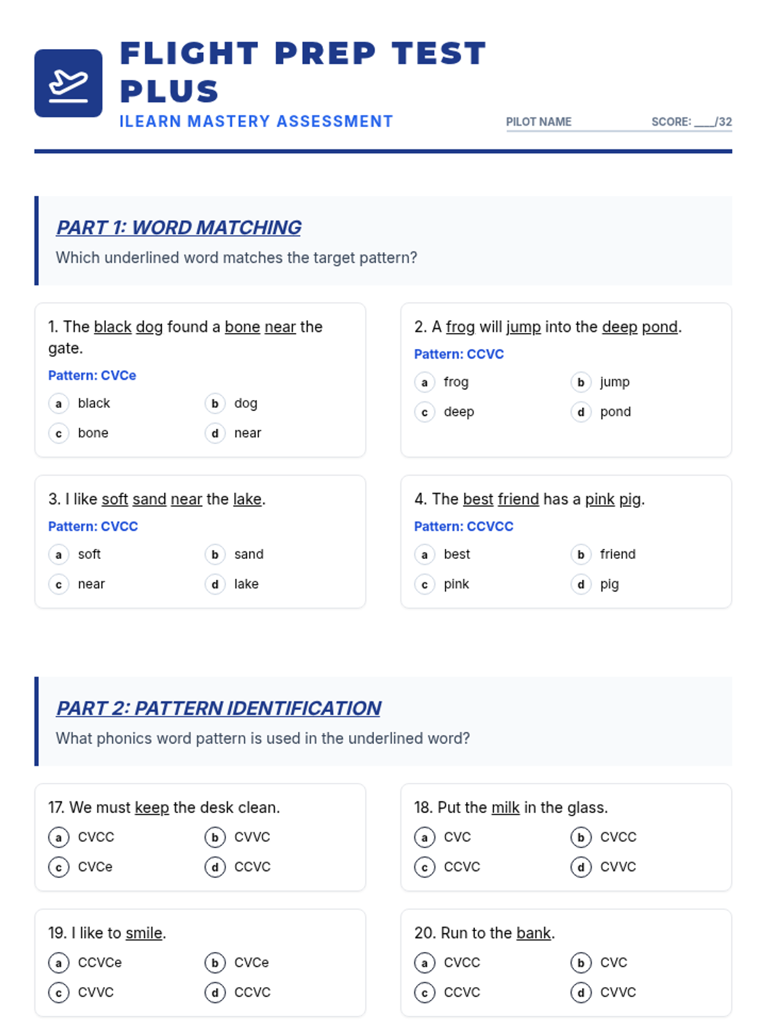Select CVVC for question 17
Image resolution: width=766 pixels, height=1021 pixels.
click(215, 837)
